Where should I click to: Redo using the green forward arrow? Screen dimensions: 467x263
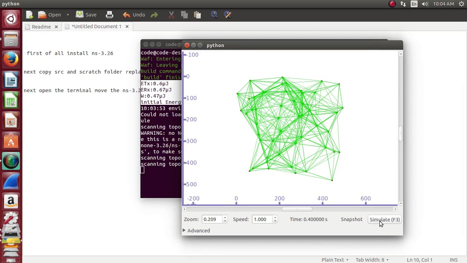pos(154,15)
